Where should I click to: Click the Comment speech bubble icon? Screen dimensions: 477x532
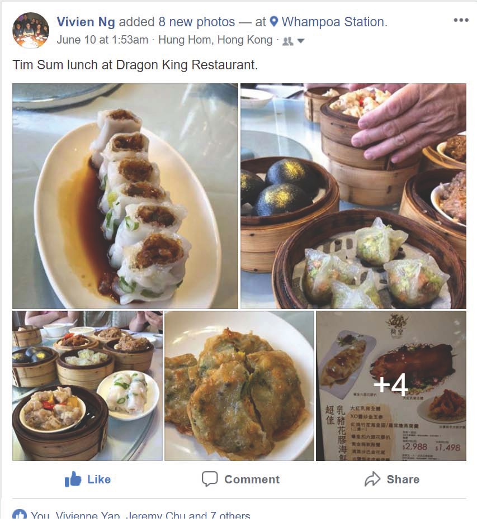[x=210, y=479]
